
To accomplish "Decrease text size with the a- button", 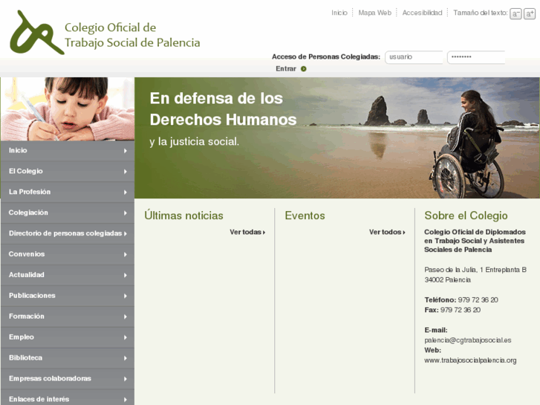I will [515, 13].
